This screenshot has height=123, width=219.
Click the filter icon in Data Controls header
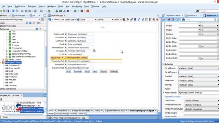(40, 29)
